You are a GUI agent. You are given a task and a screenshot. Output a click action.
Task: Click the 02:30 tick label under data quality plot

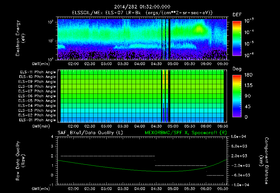pyautogui.click(x=90, y=189)
